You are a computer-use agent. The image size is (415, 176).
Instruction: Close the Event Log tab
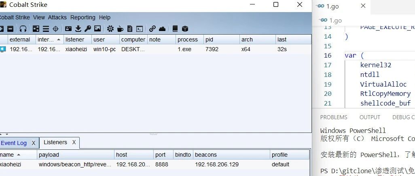34,143
